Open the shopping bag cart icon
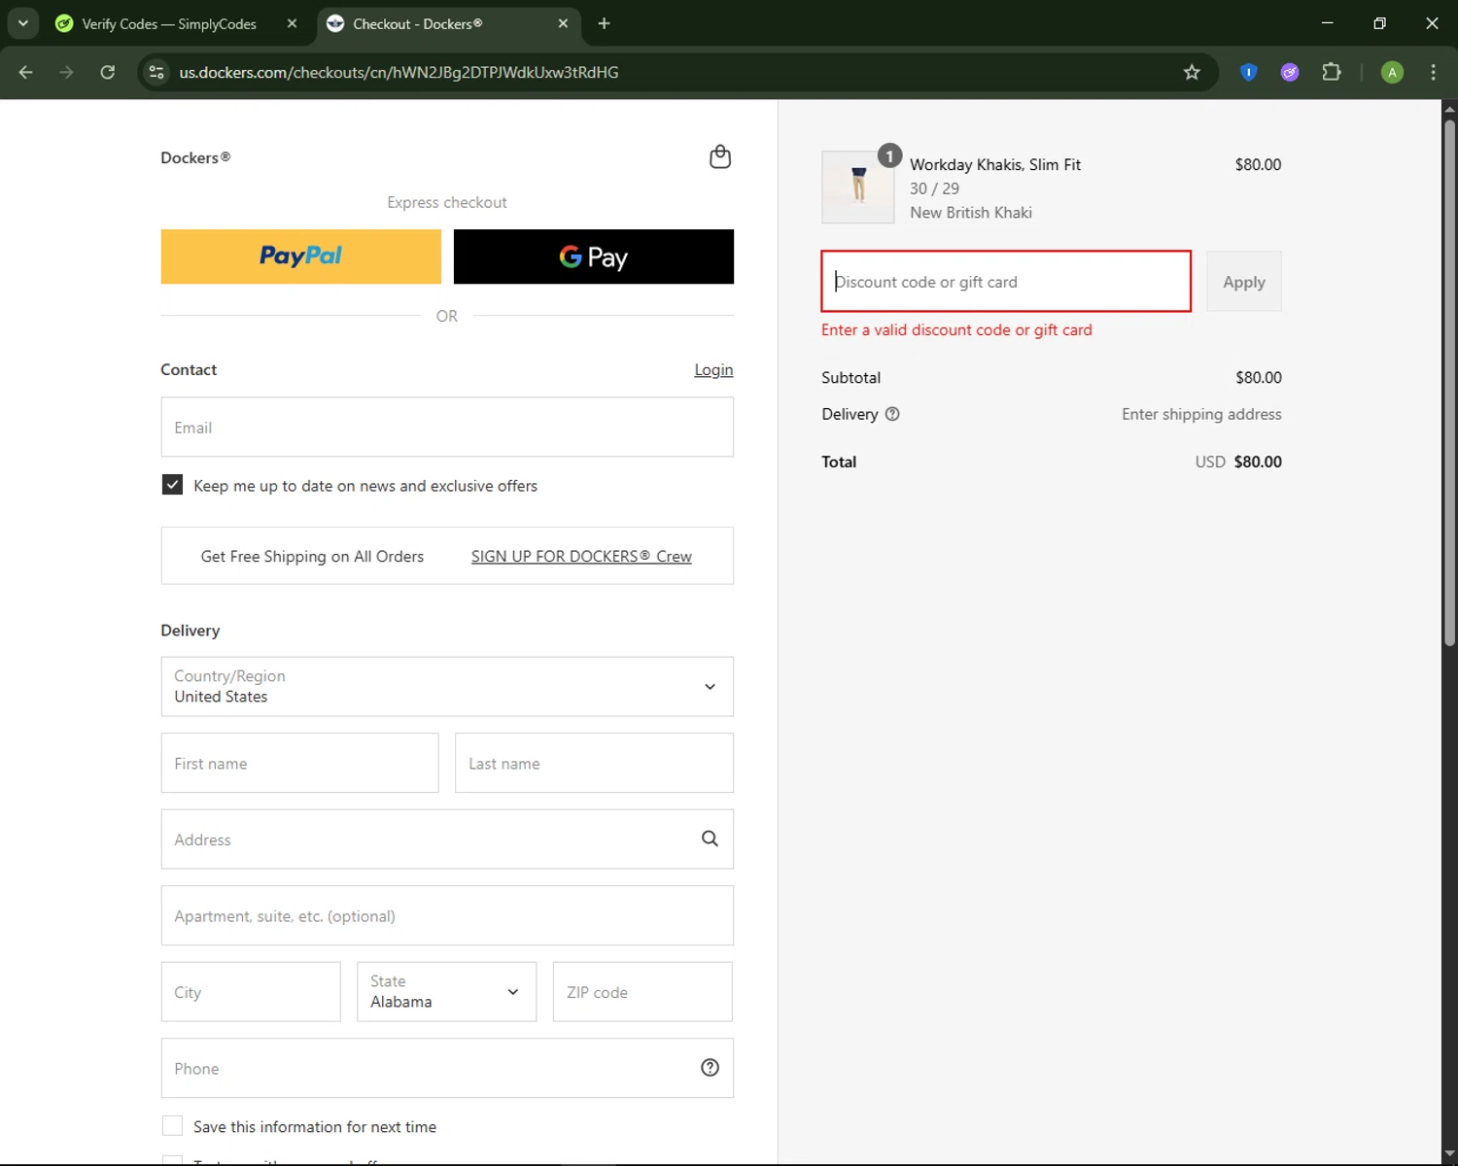Screen dimensions: 1458x1166 (720, 156)
